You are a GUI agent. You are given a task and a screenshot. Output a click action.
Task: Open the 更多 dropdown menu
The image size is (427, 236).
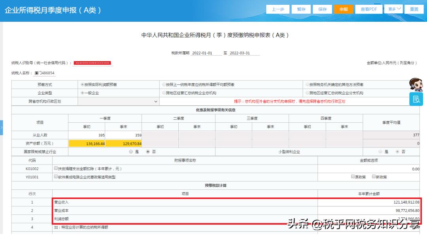click(x=393, y=9)
